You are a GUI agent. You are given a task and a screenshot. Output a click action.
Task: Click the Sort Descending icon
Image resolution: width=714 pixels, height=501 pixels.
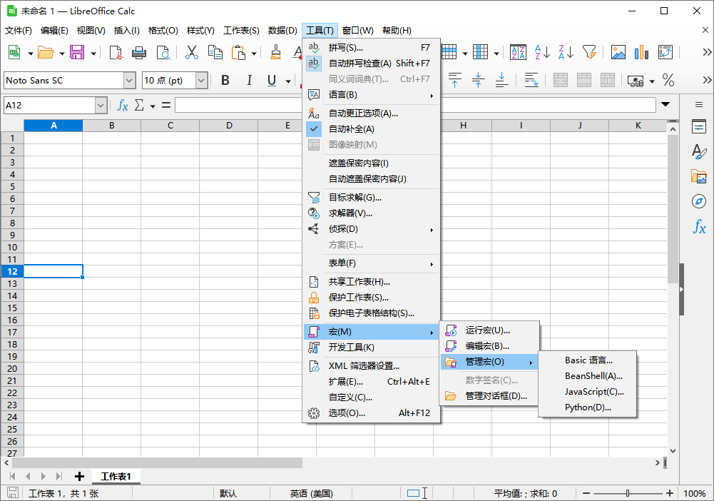pyautogui.click(x=566, y=52)
